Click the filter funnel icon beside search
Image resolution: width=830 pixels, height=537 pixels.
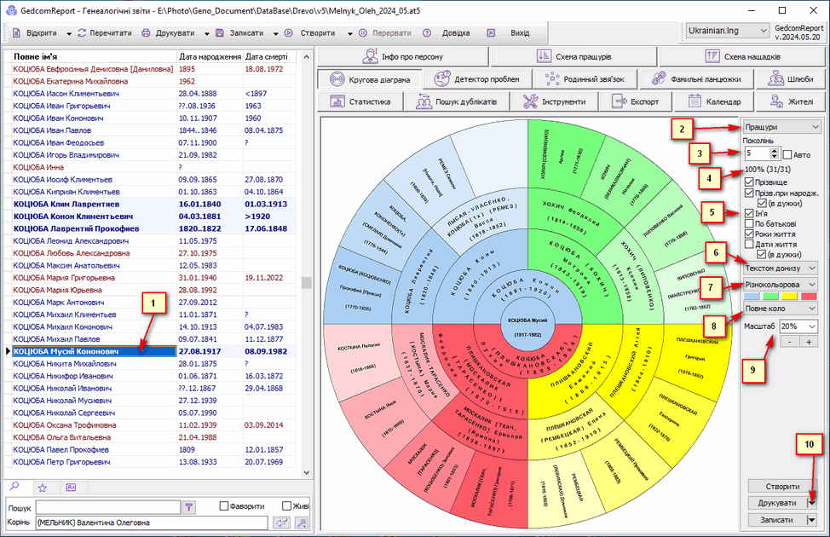click(189, 506)
